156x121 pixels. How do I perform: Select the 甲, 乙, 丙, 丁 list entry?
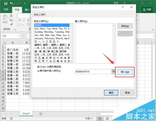pos(52,61)
